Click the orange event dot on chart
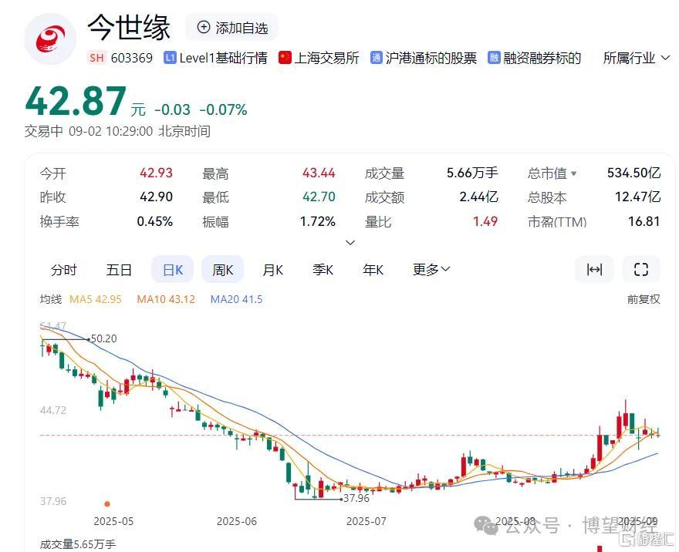This screenshot has height=552, width=679. click(x=107, y=503)
